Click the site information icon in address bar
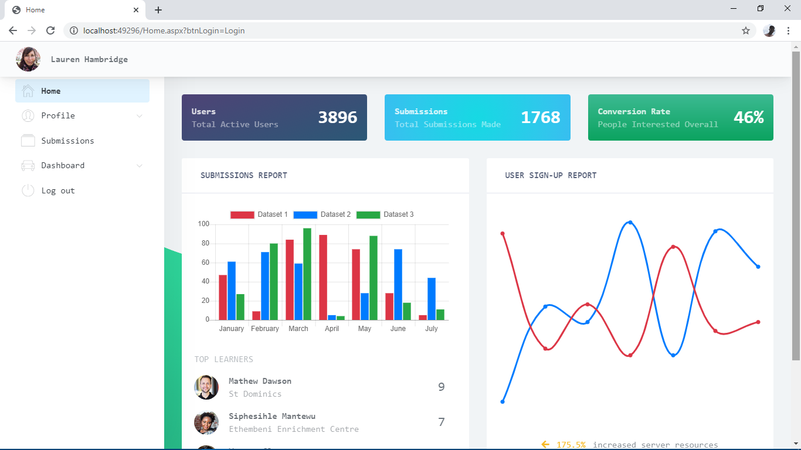The width and height of the screenshot is (801, 450). pyautogui.click(x=74, y=30)
